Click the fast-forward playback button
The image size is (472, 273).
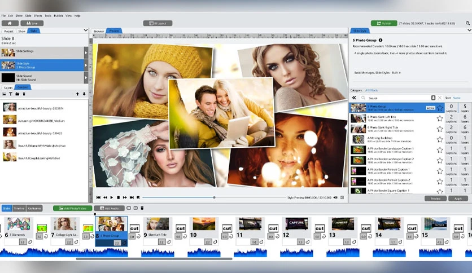coord(125,197)
